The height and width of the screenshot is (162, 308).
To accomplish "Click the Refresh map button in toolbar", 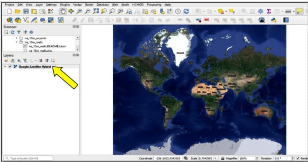I will point(186,11).
